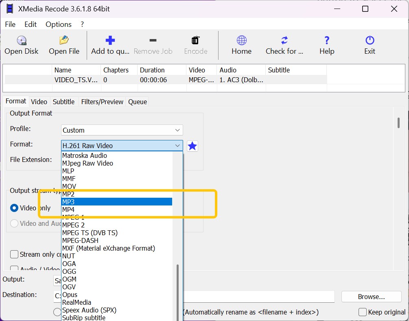Select the Video only radio button
This screenshot has height=321, width=409.
[14, 208]
